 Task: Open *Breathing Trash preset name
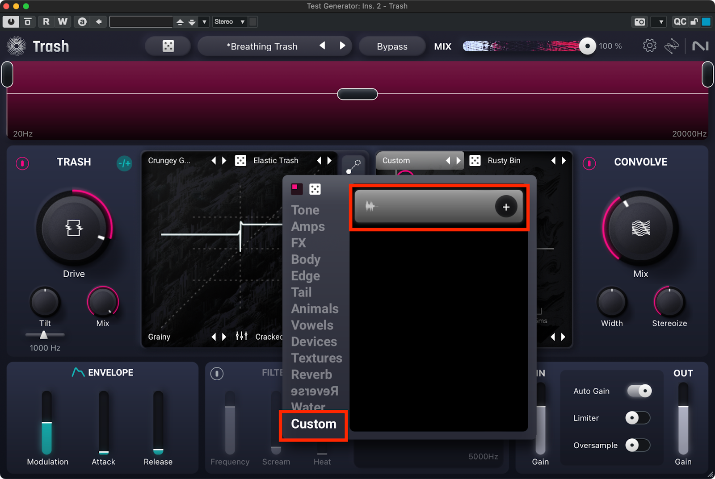click(x=262, y=46)
